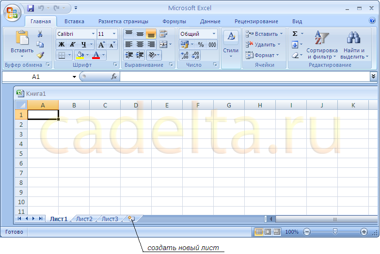Switch to sheet Лист2
The image size is (380, 254).
(x=84, y=219)
